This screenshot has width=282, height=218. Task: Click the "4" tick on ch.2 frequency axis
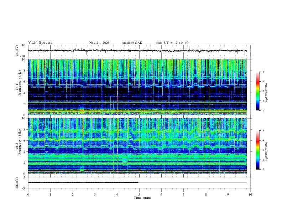pos(25,152)
